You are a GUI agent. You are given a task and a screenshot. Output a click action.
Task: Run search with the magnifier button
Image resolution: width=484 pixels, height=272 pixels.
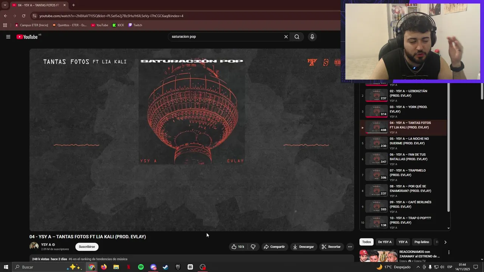(x=297, y=37)
